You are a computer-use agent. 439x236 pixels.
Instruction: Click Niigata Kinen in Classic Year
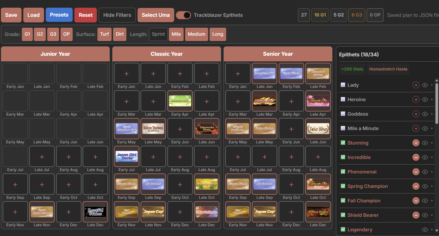pos(126,184)
